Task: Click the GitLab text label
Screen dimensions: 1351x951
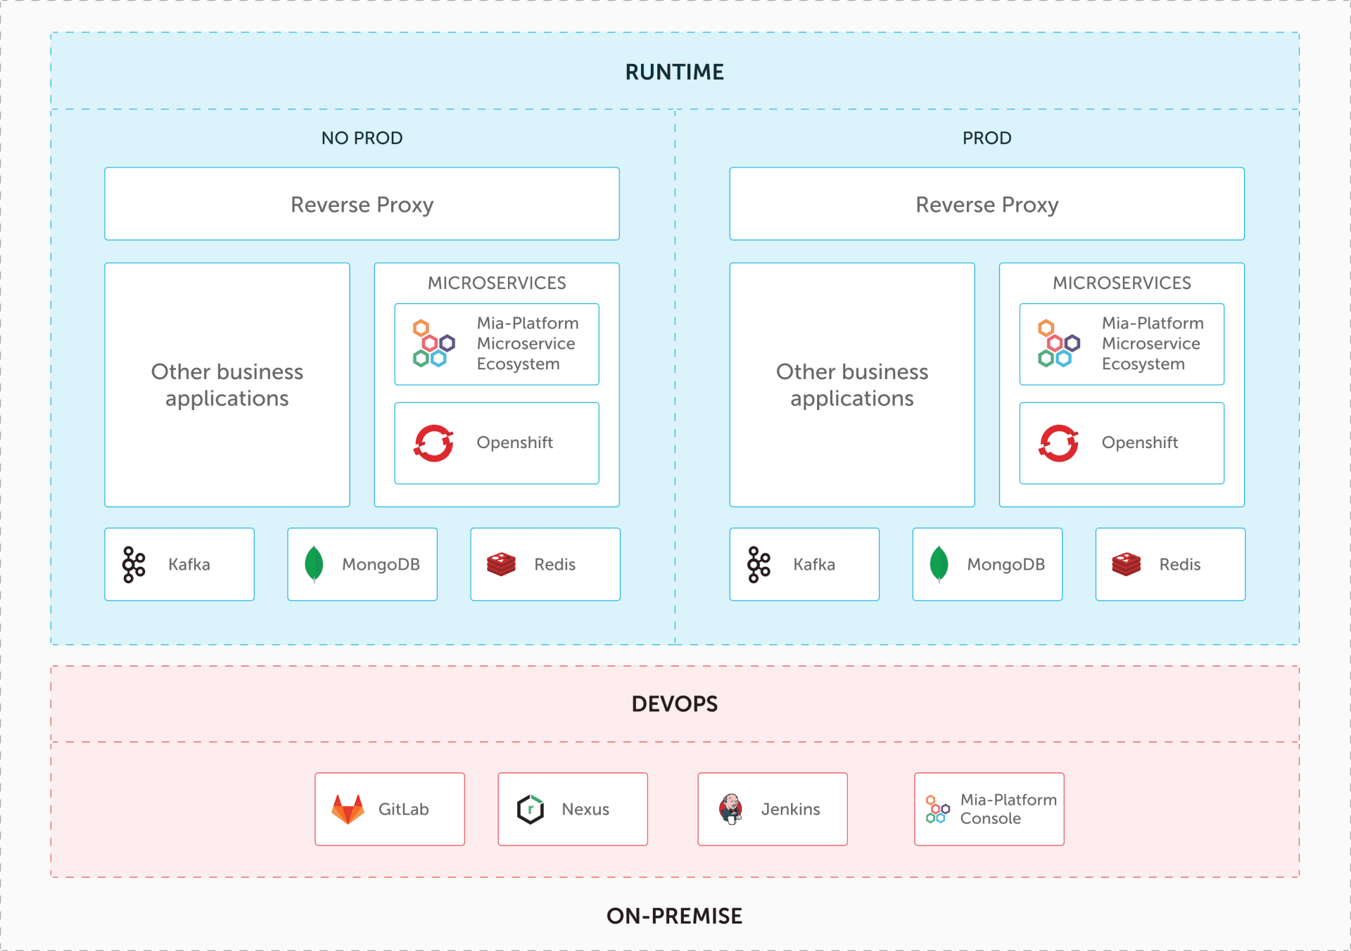Action: 403,809
